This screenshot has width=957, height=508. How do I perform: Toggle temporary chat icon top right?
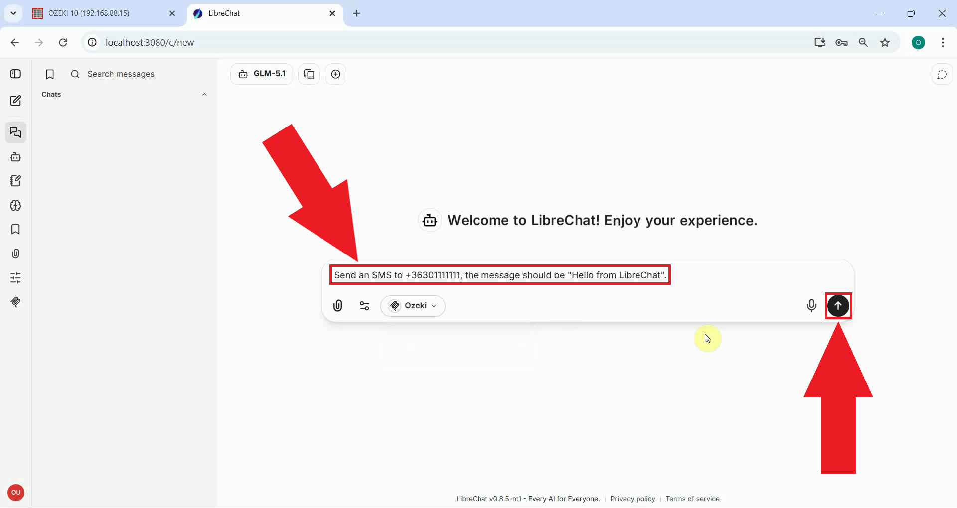tap(942, 74)
